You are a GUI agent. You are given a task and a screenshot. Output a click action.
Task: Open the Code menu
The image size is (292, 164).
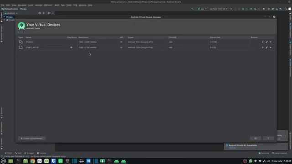(x=31, y=5)
